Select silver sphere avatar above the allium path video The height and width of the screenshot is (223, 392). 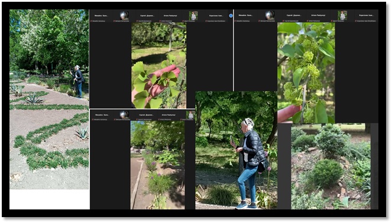(124, 114)
